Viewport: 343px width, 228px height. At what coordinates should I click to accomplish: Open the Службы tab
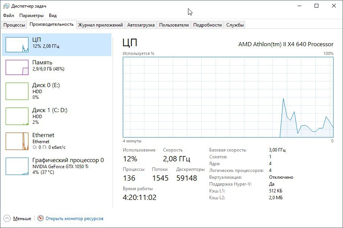235,25
